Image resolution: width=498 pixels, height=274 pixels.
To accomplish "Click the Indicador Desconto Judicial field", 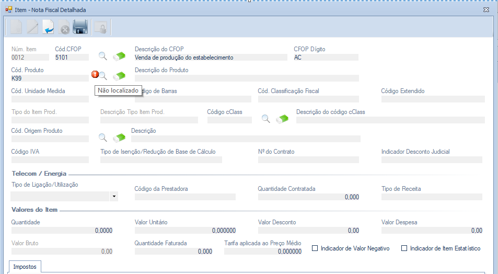I will [432, 160].
